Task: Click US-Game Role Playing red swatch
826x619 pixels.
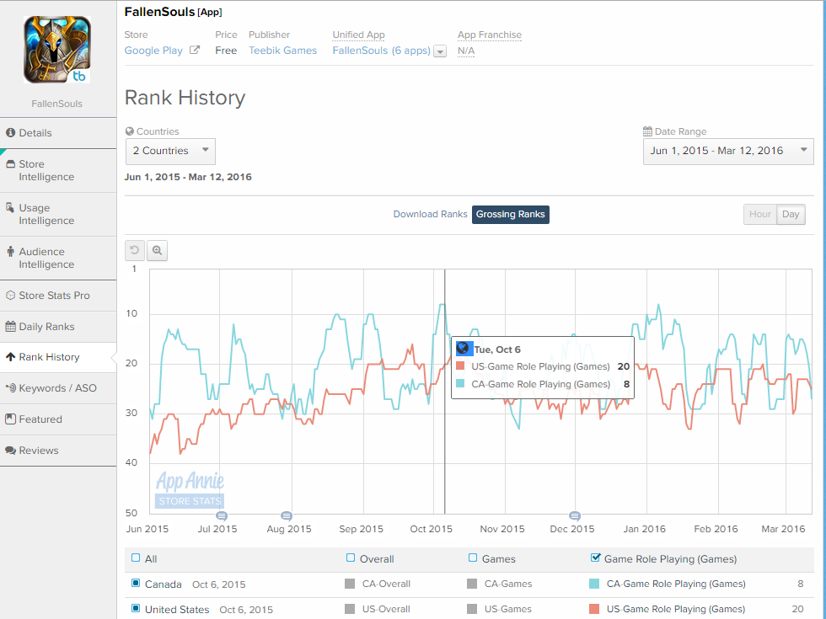Action: point(594,609)
